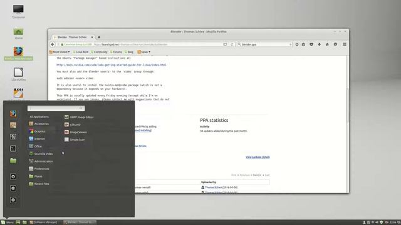The image size is (401, 225).
Task: Open System Settings from menu favorites sidebar
Action: [13, 137]
